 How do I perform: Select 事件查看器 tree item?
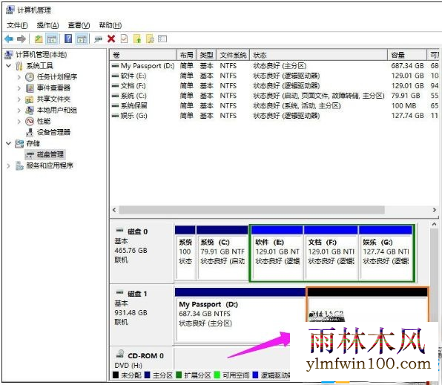coord(53,88)
